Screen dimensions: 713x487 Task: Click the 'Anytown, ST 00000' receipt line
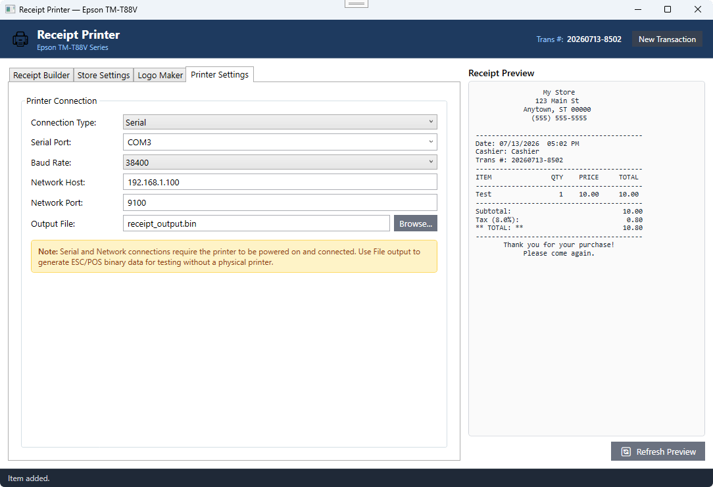click(557, 110)
